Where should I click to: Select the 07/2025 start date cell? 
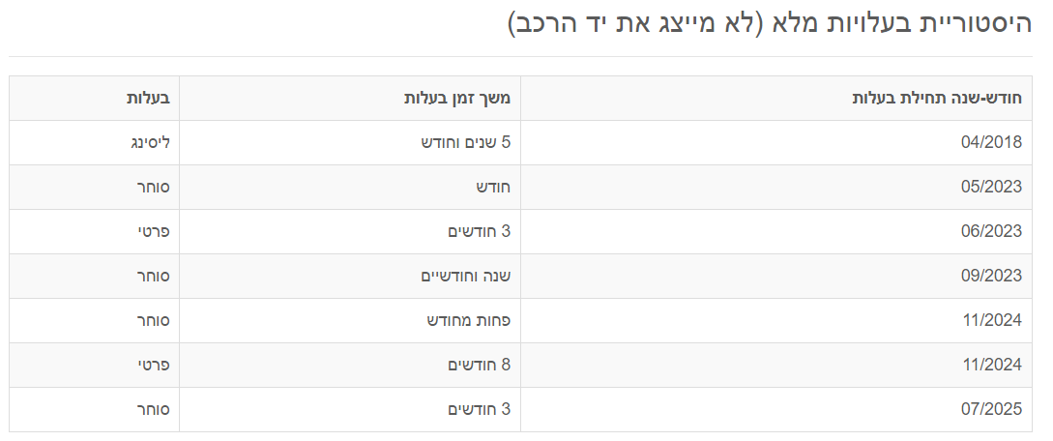pos(991,410)
